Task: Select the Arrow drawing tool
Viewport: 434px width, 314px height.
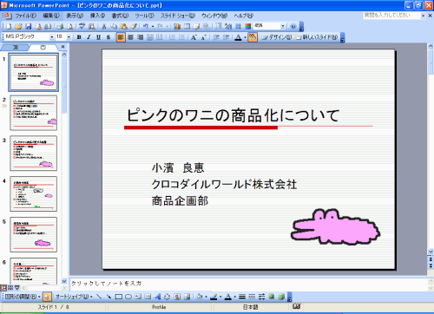Action: coord(108,297)
